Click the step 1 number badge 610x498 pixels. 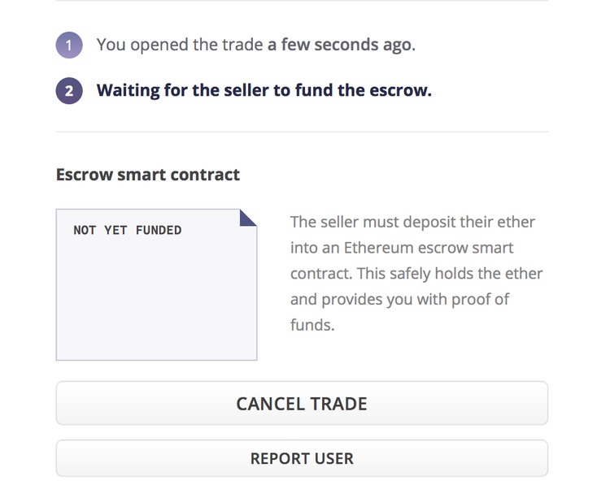(x=69, y=45)
